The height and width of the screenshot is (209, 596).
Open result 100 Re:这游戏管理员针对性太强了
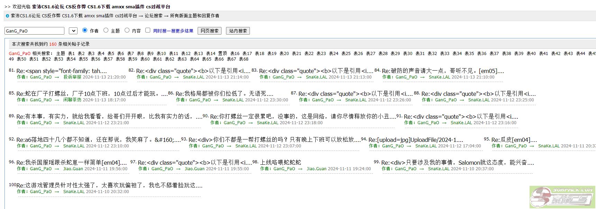click(109, 185)
